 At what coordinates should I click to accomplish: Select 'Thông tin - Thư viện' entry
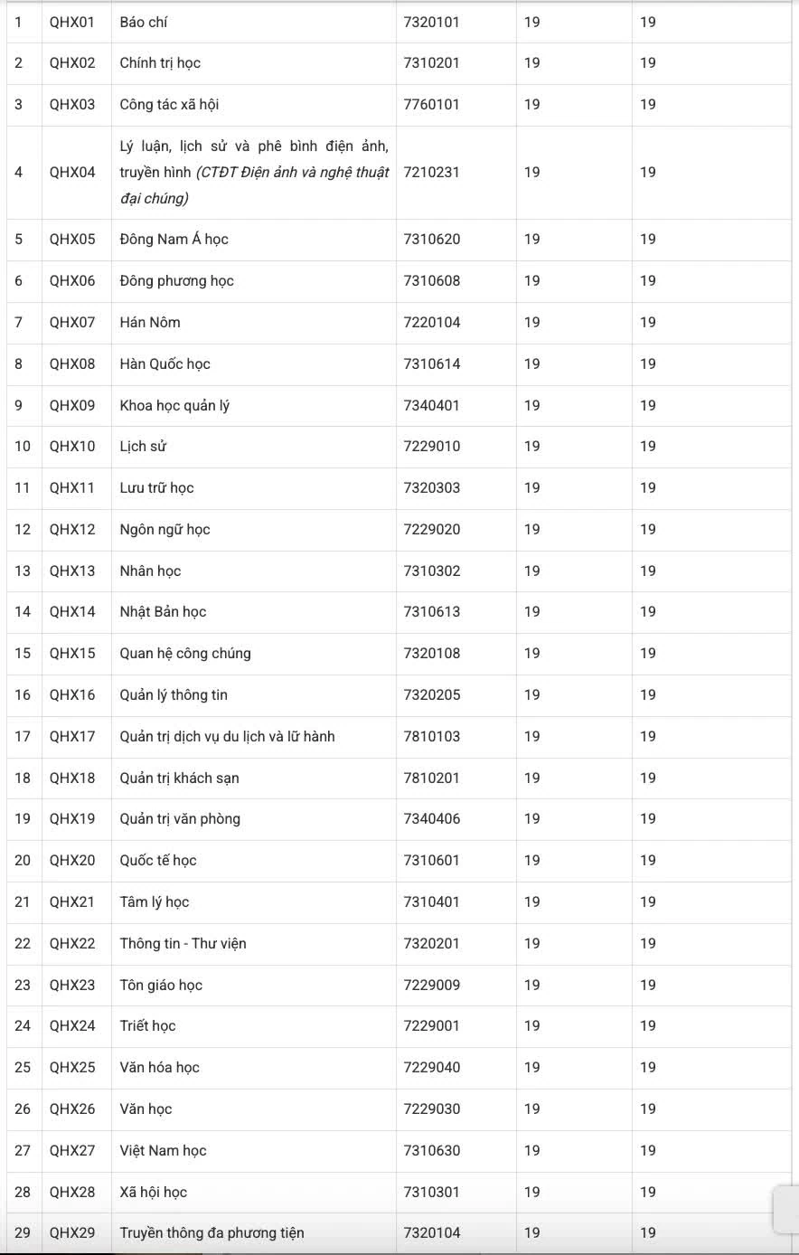(x=183, y=944)
